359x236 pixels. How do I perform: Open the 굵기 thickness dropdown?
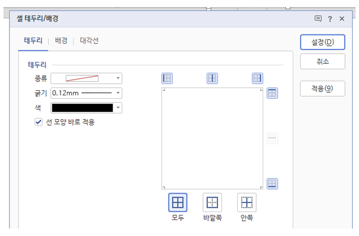(86, 93)
